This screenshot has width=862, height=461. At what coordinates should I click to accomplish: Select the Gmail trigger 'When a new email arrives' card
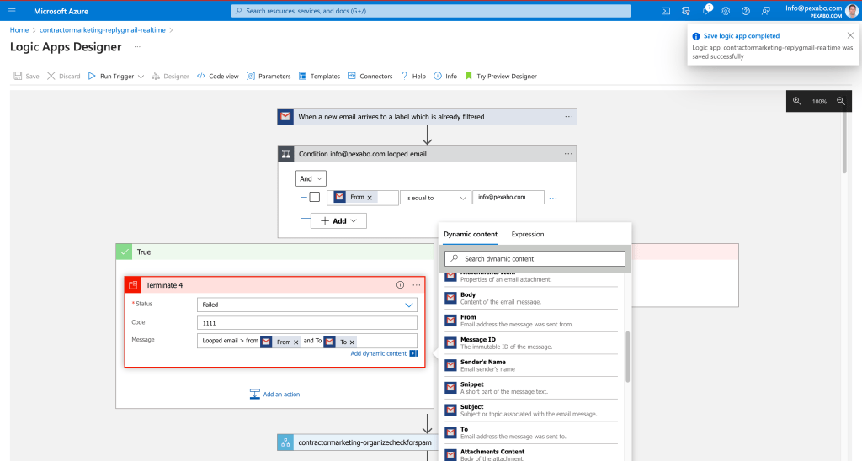click(427, 116)
